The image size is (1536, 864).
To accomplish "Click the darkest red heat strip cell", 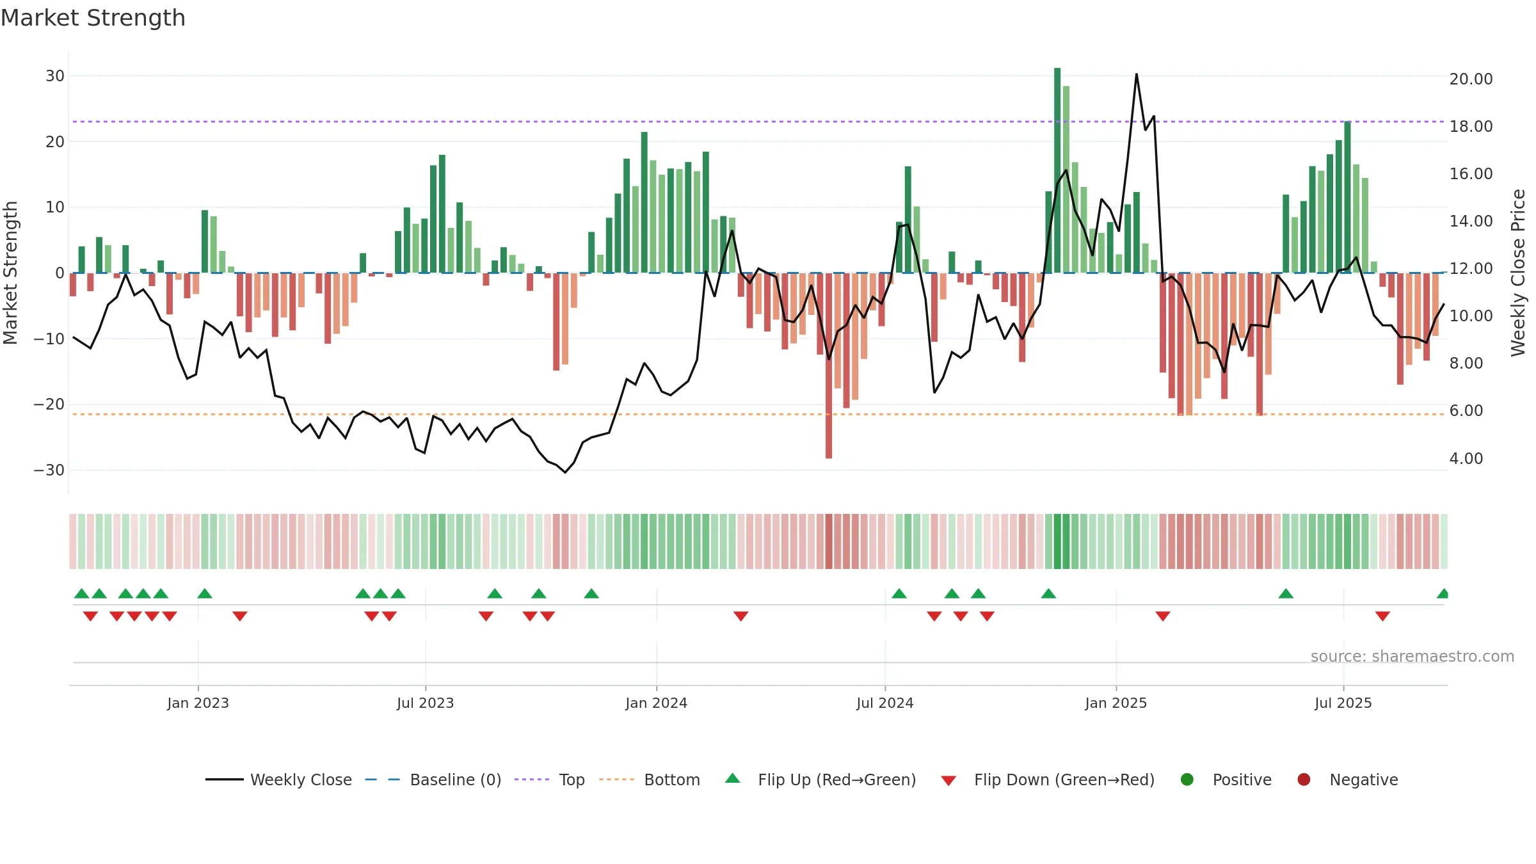I will 829,541.
